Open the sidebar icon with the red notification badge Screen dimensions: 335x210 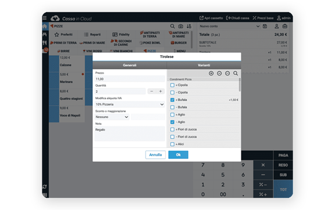45,50
